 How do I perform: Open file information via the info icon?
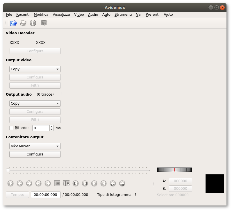[x=33, y=23]
